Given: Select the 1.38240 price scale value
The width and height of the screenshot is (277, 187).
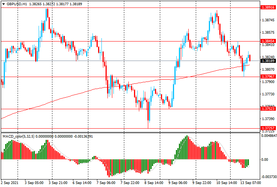Looking at the screenshot, I should pyautogui.click(x=268, y=57).
